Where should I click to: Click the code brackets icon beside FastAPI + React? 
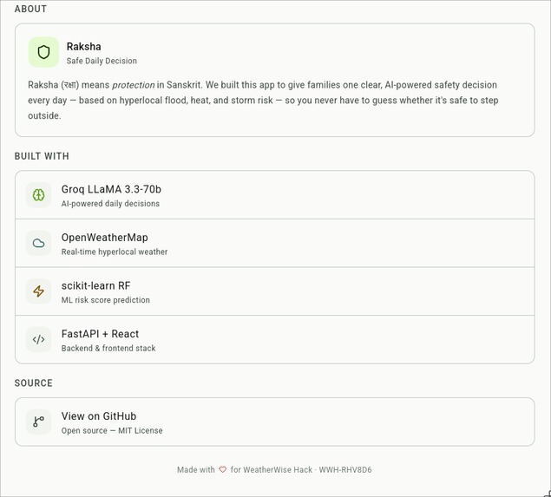click(x=39, y=339)
